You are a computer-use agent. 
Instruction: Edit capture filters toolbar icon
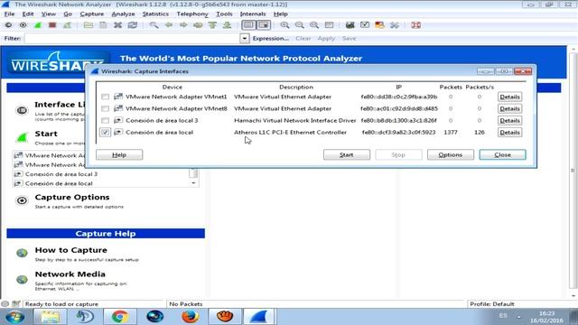350,25
